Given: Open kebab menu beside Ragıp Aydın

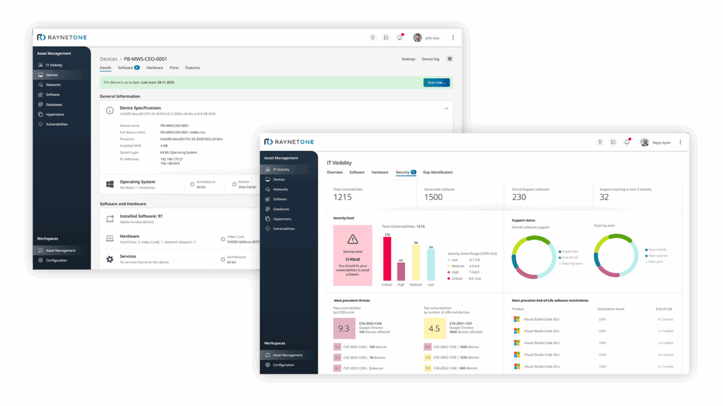Looking at the screenshot, I should 680,142.
